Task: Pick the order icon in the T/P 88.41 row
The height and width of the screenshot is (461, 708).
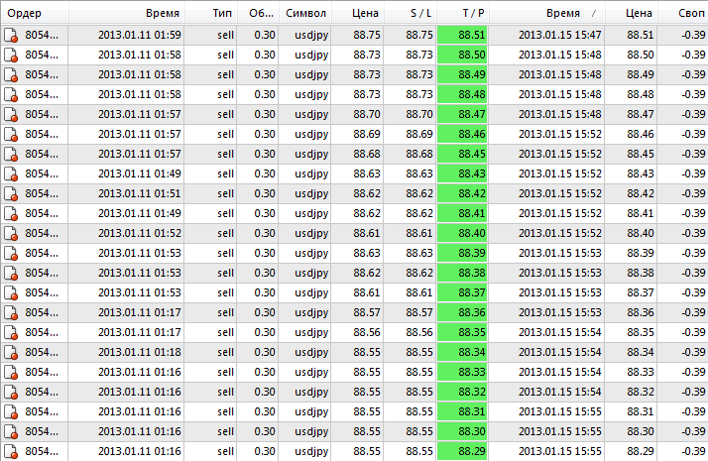Action: (x=11, y=214)
